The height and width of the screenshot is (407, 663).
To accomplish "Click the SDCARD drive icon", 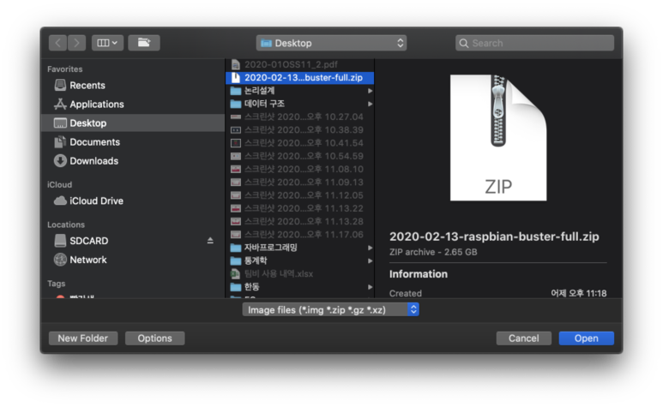I will pos(60,241).
